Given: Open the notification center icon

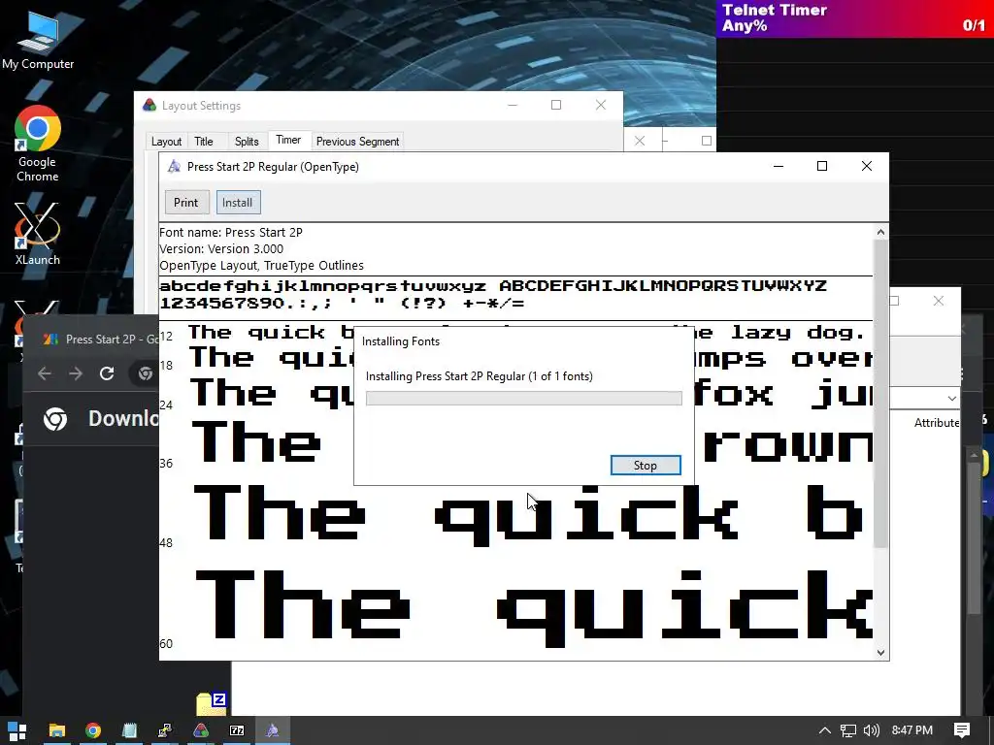Looking at the screenshot, I should [x=962, y=730].
